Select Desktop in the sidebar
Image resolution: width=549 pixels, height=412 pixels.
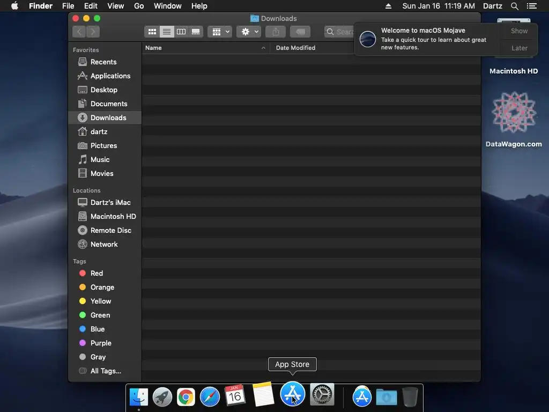pos(105,90)
